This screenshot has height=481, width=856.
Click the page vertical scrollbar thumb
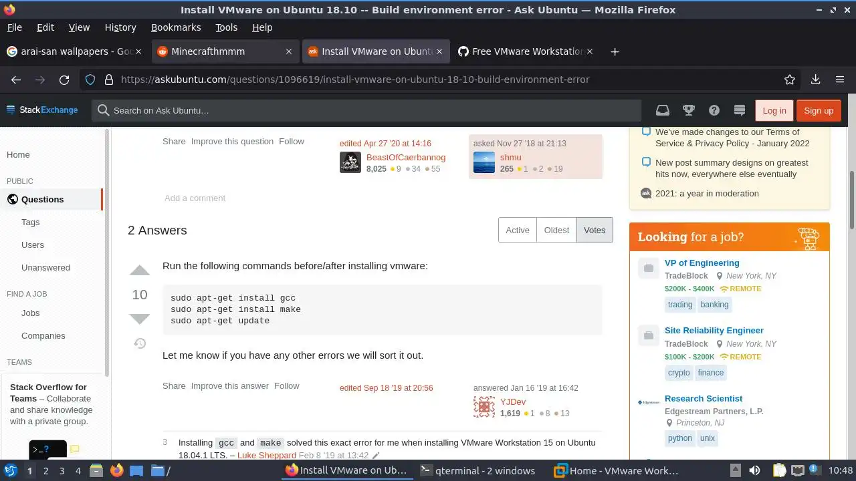[x=852, y=200]
